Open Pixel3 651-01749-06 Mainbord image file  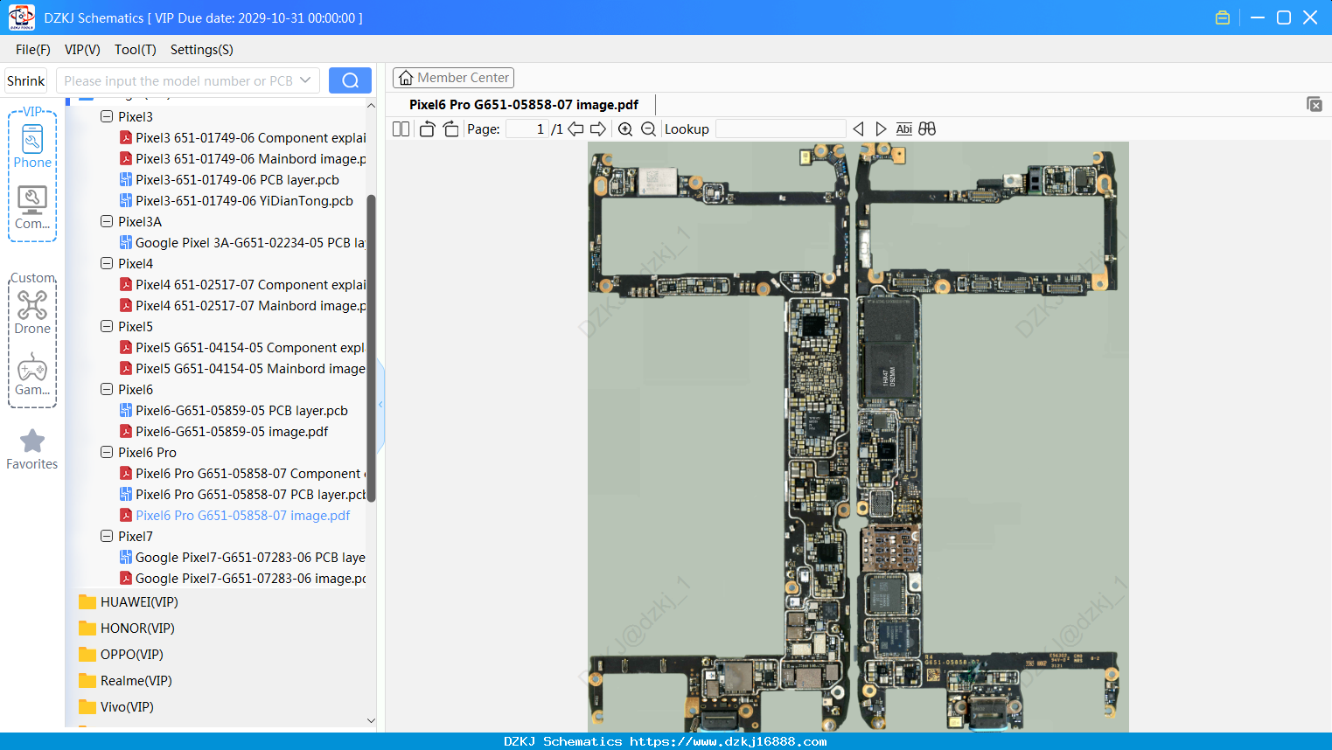coord(250,159)
